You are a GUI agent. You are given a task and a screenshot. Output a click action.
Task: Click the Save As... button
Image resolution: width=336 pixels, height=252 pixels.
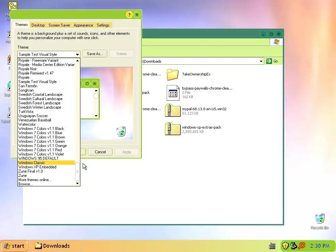coord(95,54)
